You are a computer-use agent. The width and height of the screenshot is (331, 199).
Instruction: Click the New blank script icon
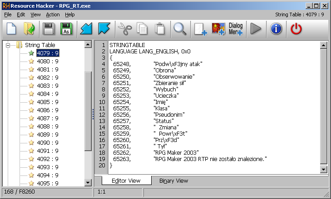coord(11,29)
